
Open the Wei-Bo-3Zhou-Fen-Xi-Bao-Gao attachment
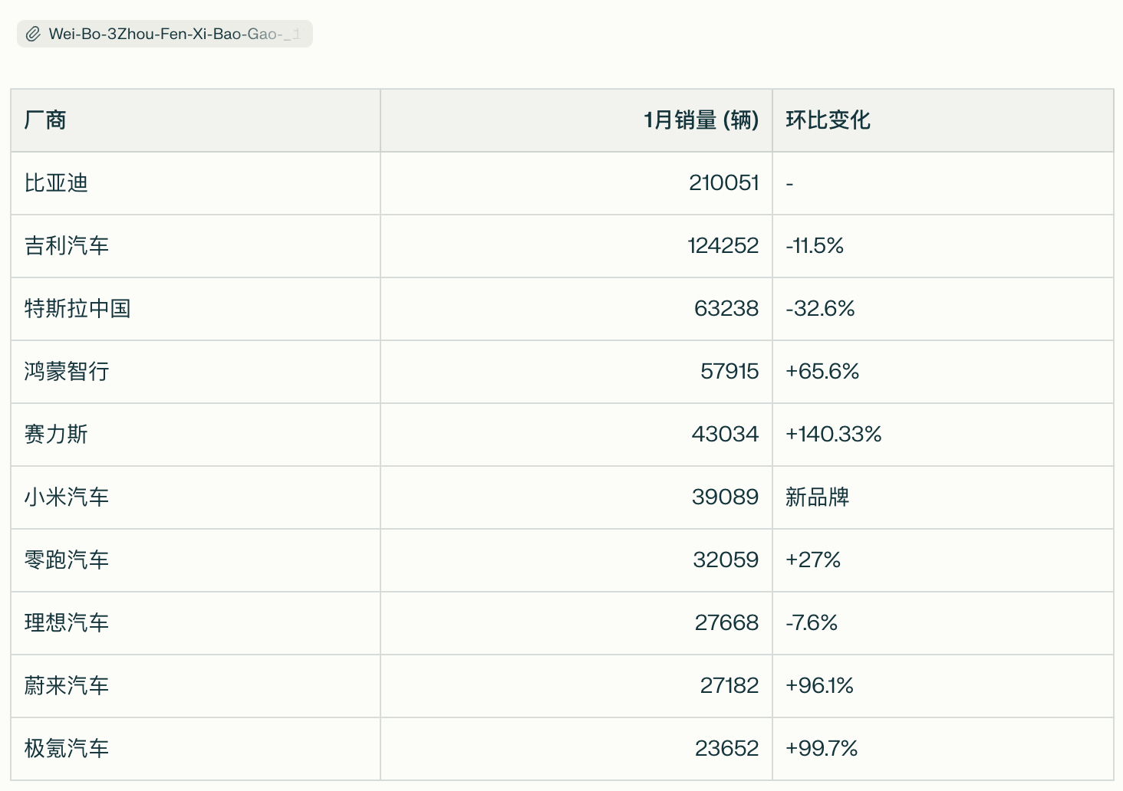[173, 34]
